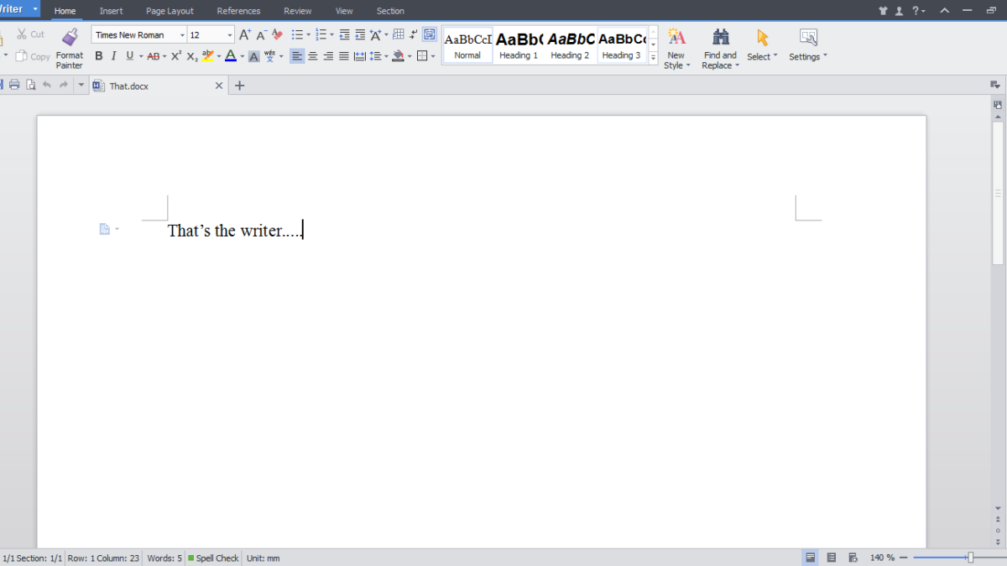The width and height of the screenshot is (1007, 566).
Task: Clear formatting with the eraser icon
Action: 277,34
